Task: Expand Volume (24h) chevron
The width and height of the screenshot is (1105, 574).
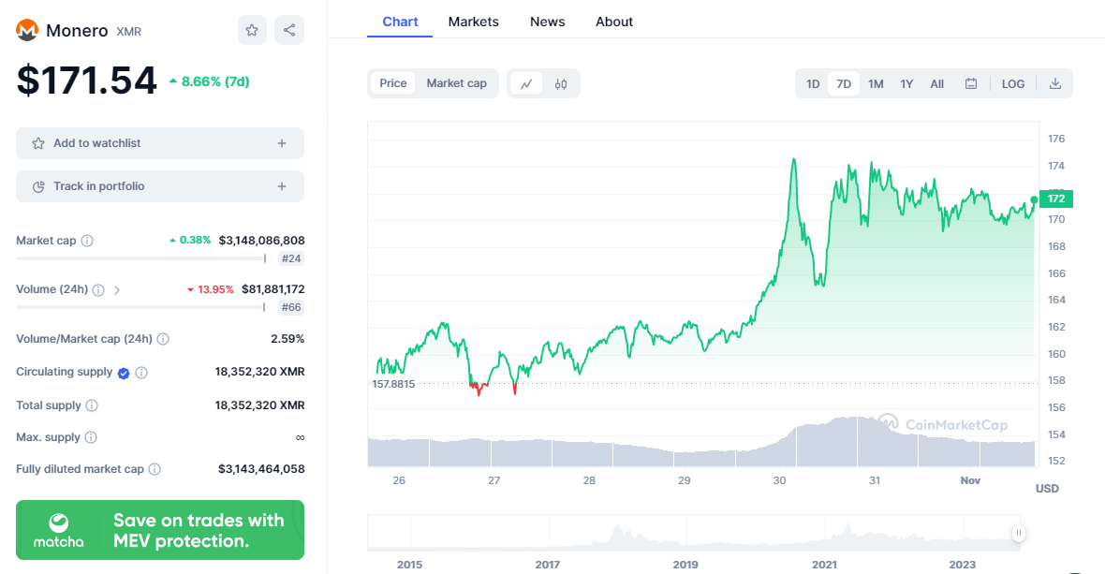Action: point(117,289)
